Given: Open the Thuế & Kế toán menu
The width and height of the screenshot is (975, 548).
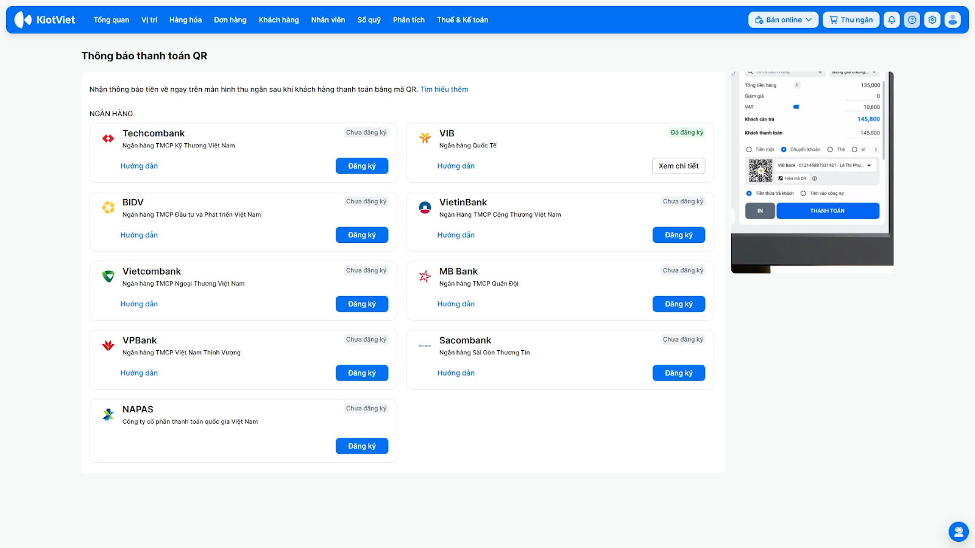Looking at the screenshot, I should (463, 20).
